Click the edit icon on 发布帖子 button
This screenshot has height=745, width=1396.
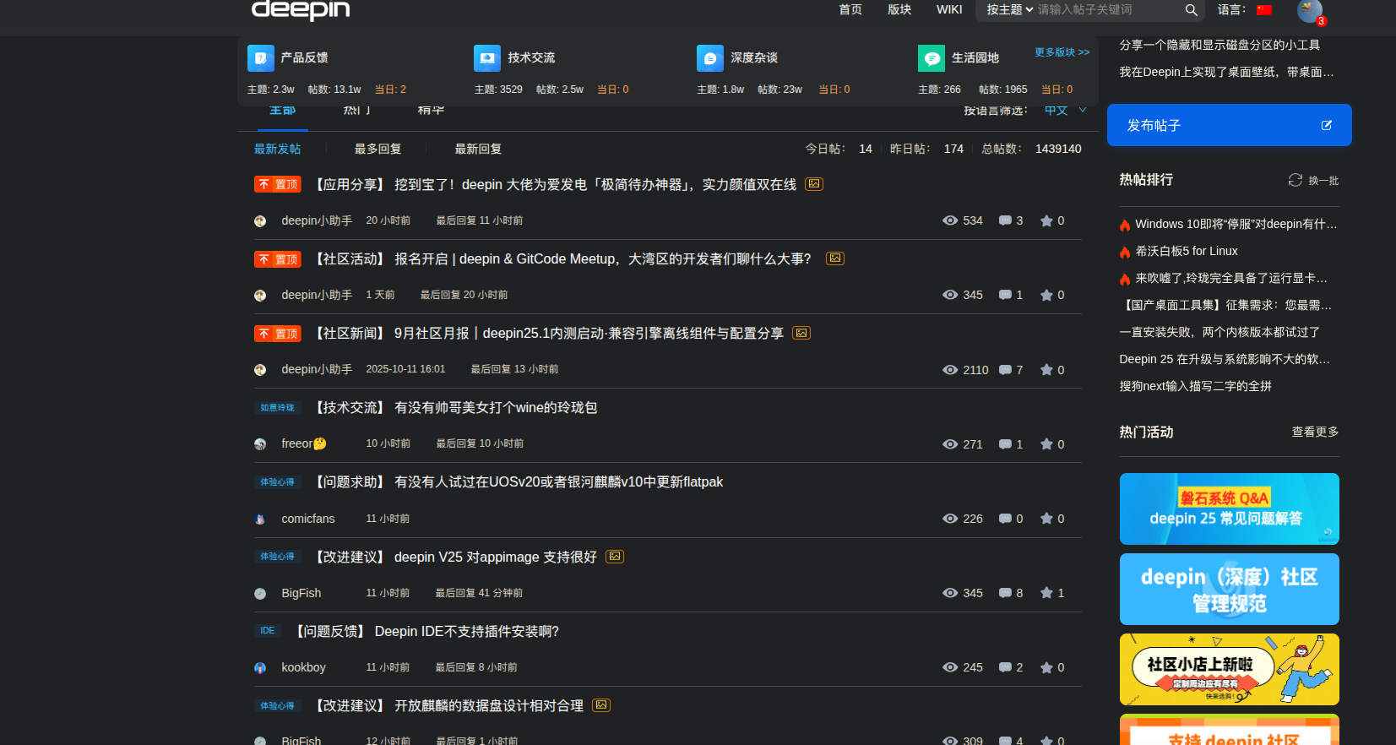[1327, 125]
